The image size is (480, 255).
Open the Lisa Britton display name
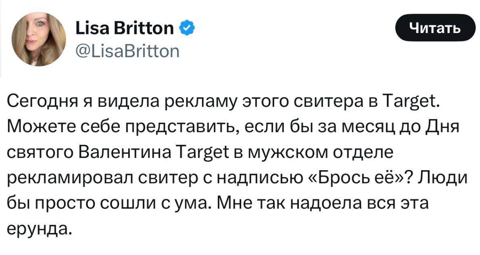click(x=125, y=28)
